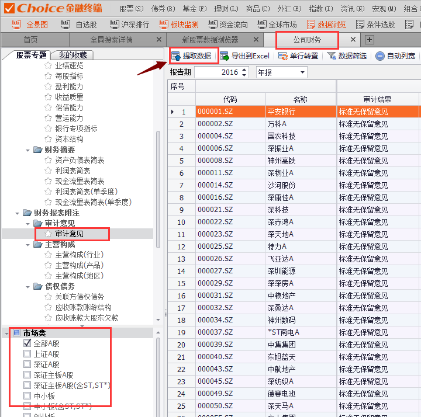This screenshot has height=417, width=421.
Task: Click the 自动列宽 auto column width icon
Action: 380,56
